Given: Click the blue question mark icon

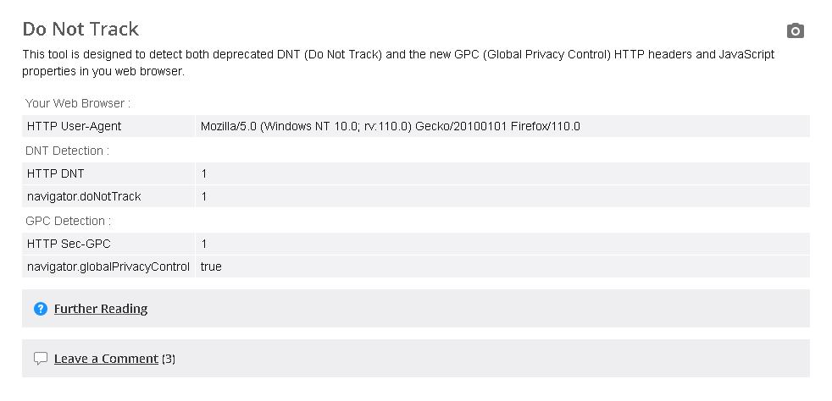Looking at the screenshot, I should click(x=40, y=309).
